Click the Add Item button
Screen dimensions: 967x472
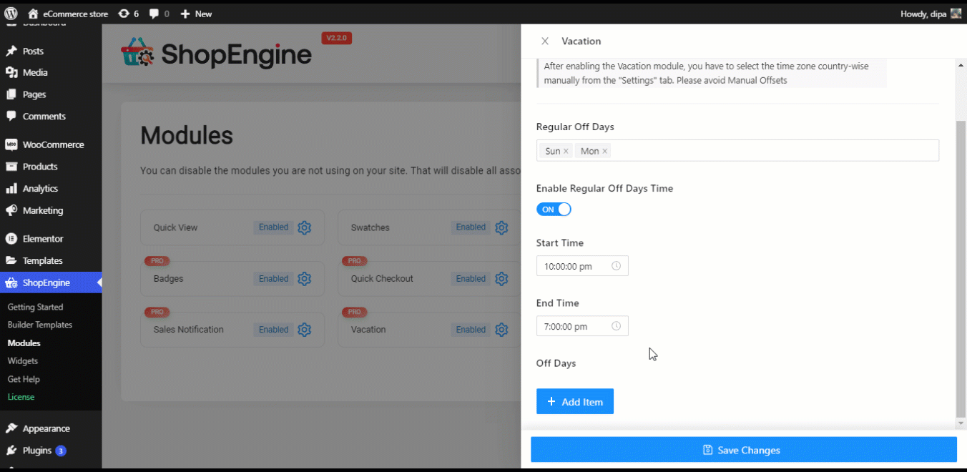pyautogui.click(x=575, y=402)
